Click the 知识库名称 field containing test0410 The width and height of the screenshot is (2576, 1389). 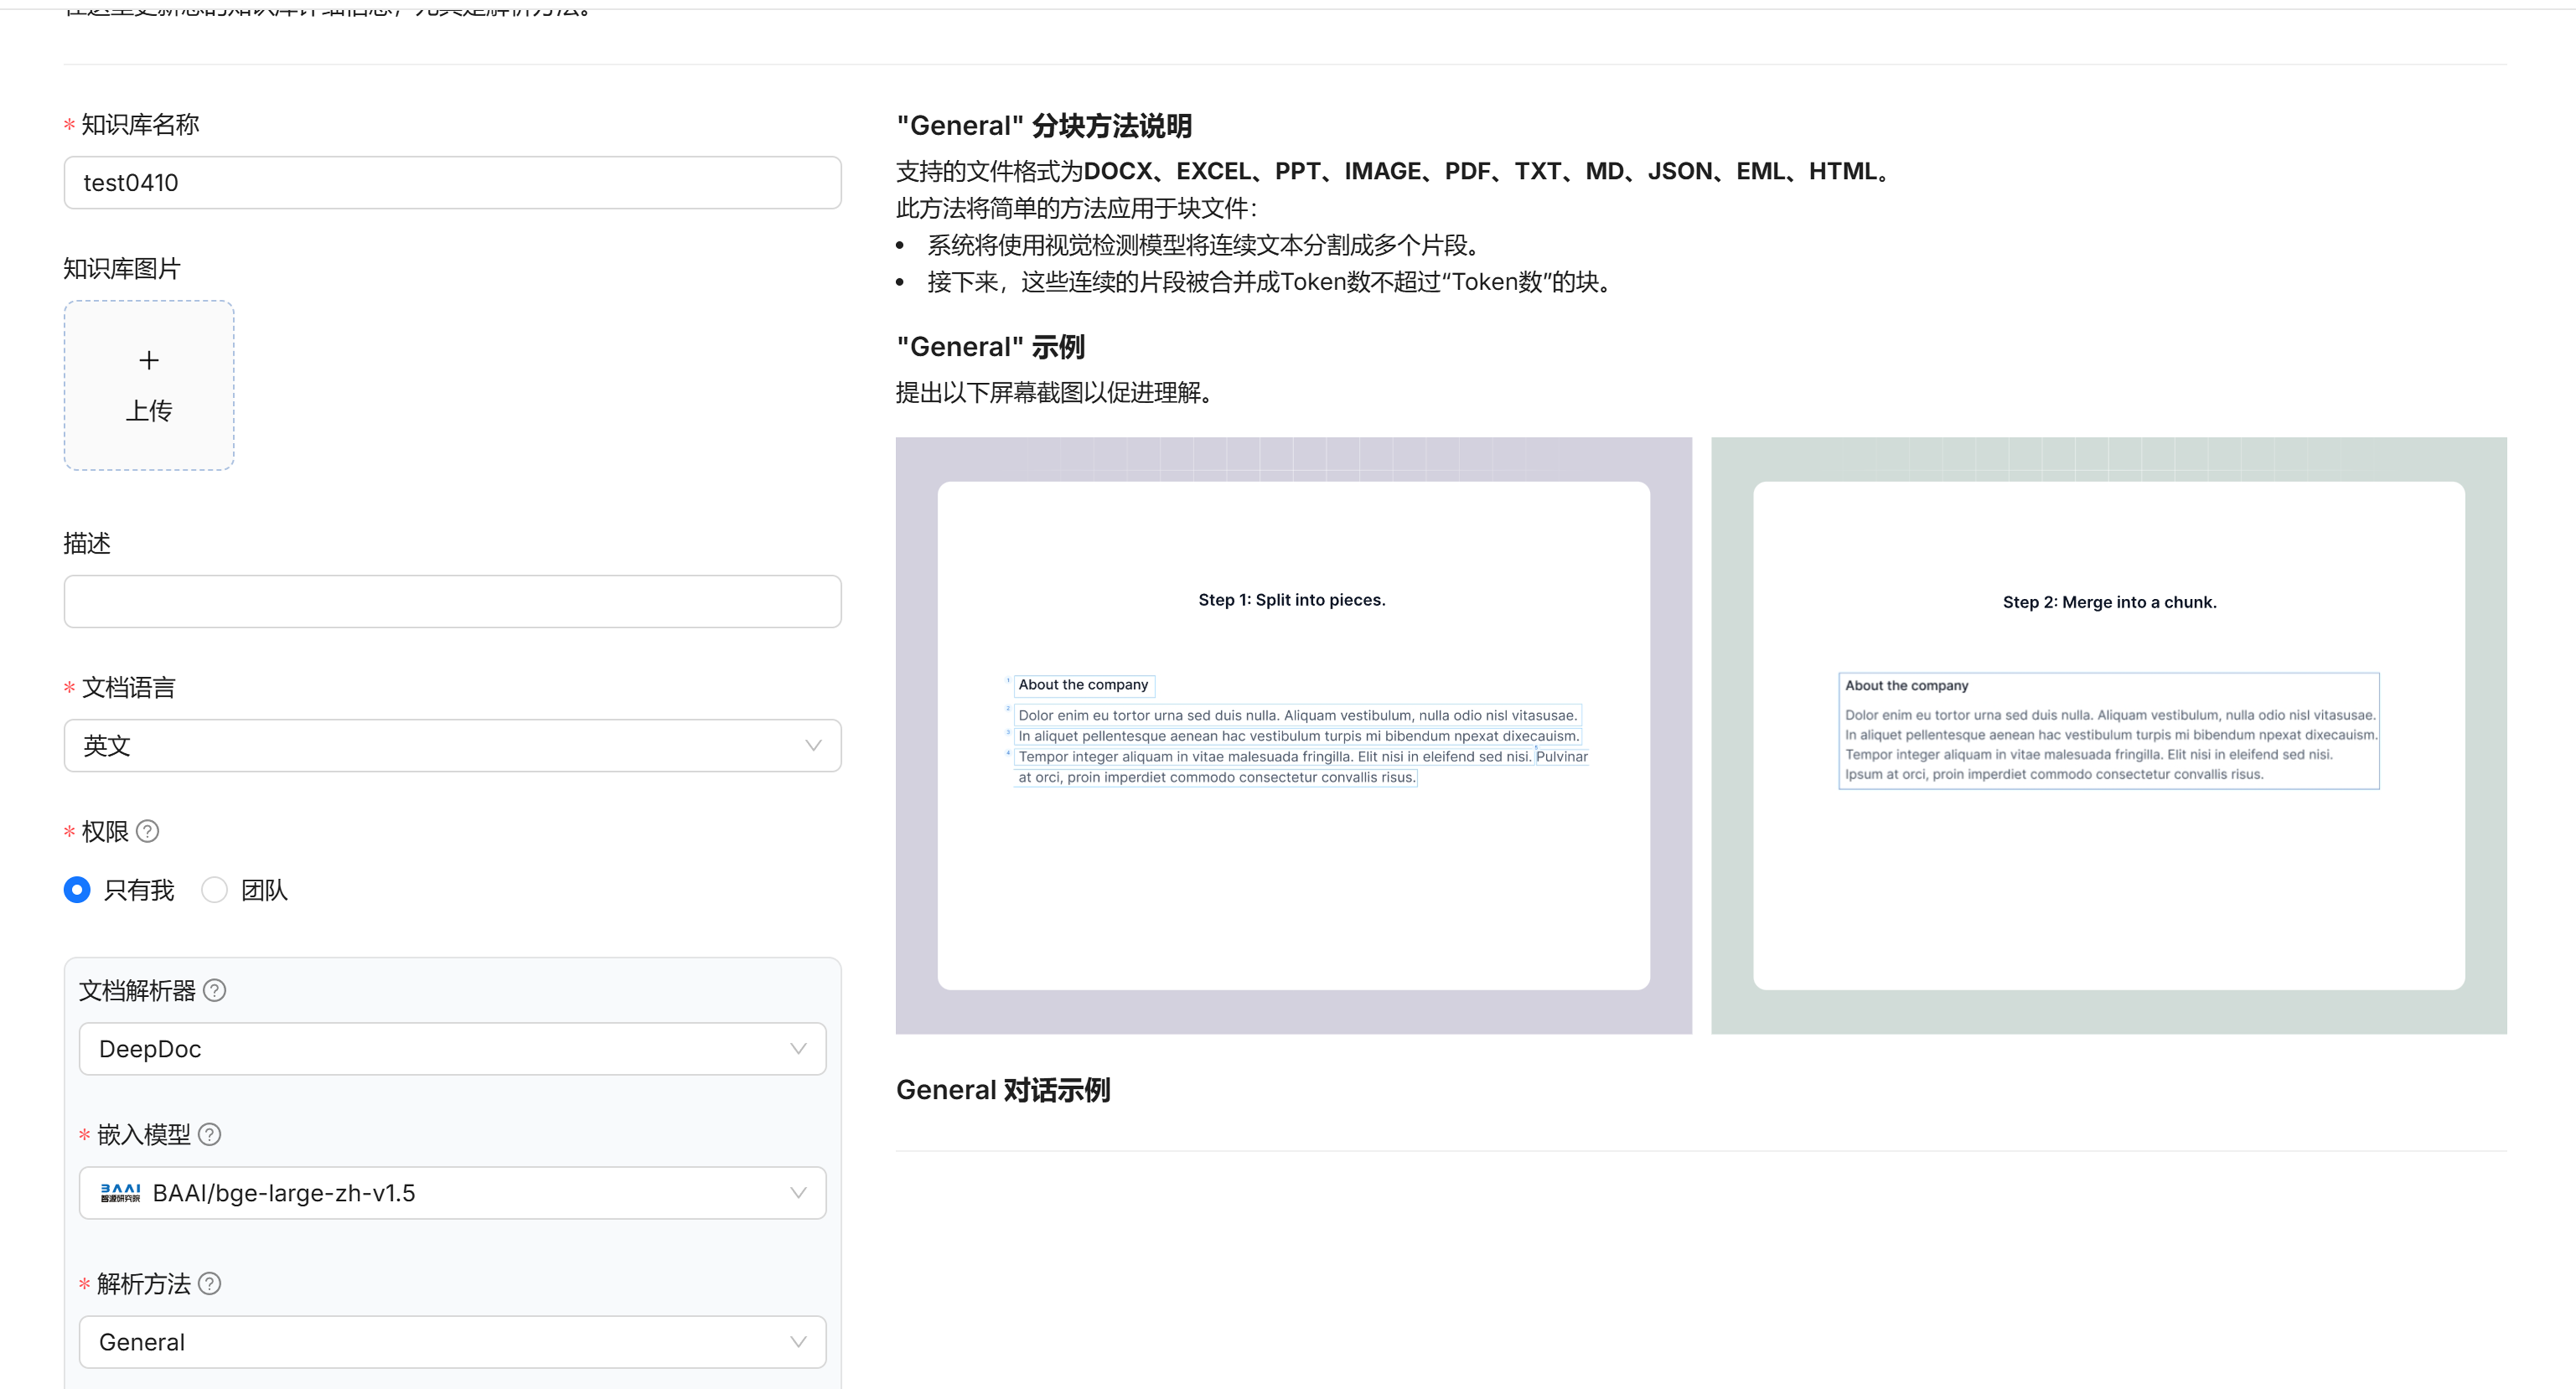452,183
